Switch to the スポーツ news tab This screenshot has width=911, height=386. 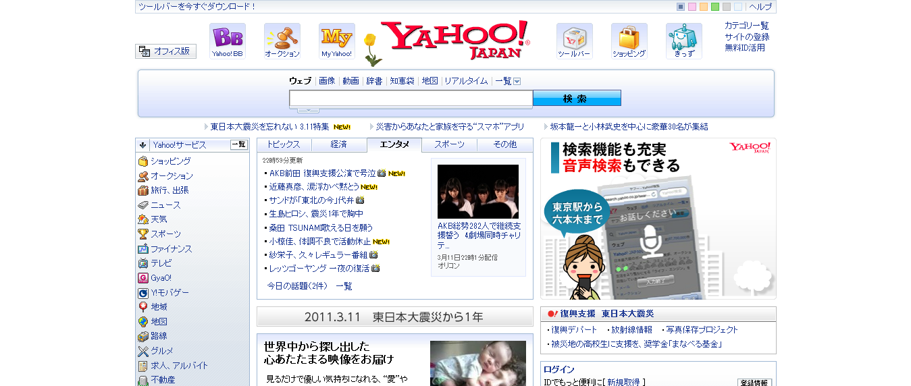449,145
